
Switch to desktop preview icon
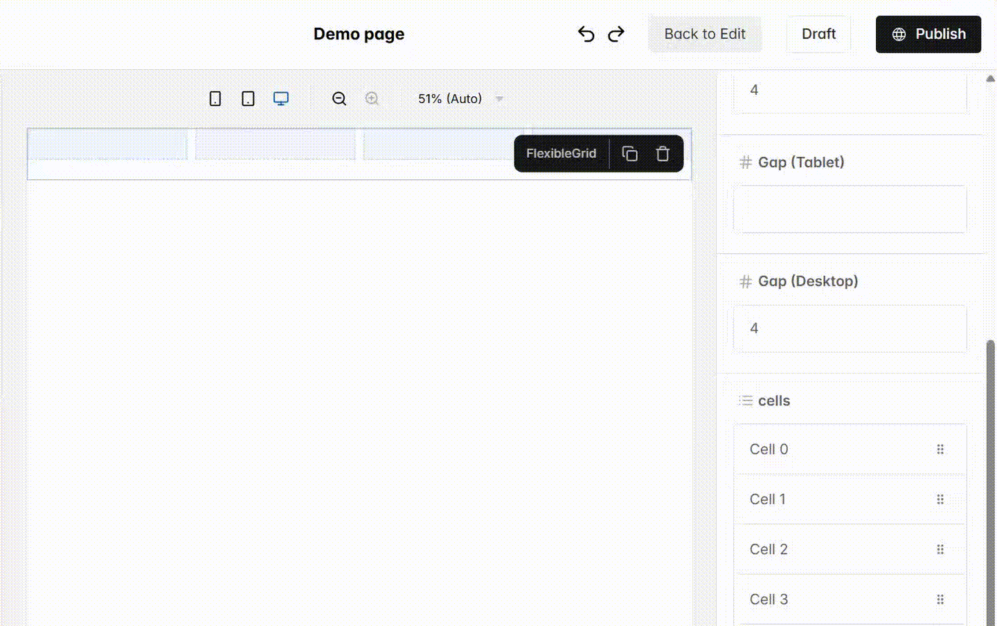(x=280, y=98)
